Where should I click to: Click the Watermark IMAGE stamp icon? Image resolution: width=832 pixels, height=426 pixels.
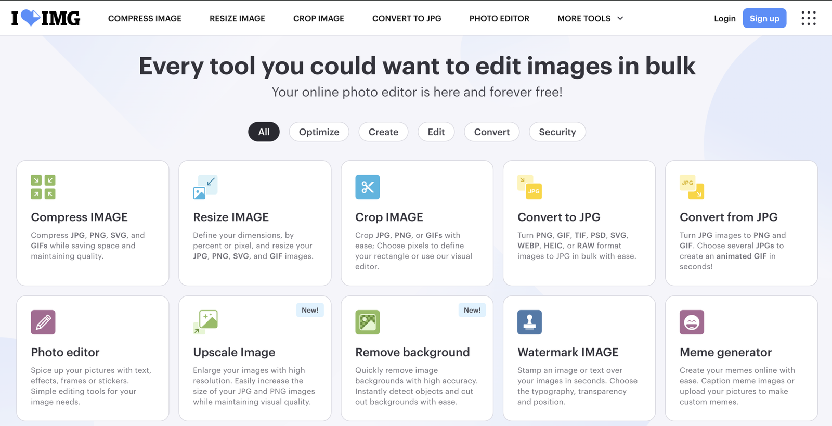click(x=530, y=322)
